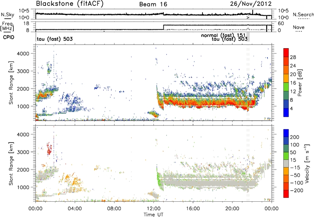The height and width of the screenshot is (217, 314).
Task: Click the 08:00 time tick label
Action: point(114,209)
